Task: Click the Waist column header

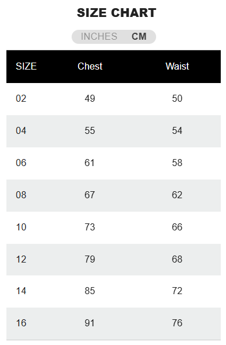Action: 177,66
